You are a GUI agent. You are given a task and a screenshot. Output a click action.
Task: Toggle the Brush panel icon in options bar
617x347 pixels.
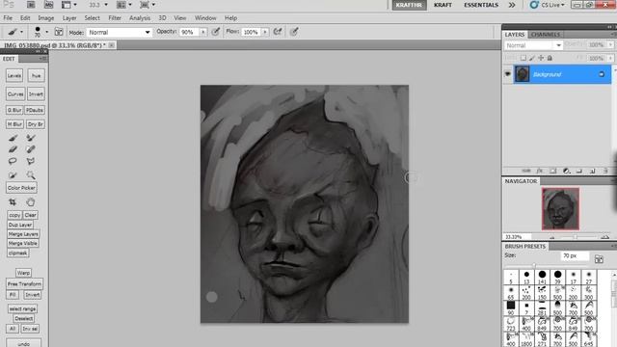pyautogui.click(x=59, y=32)
